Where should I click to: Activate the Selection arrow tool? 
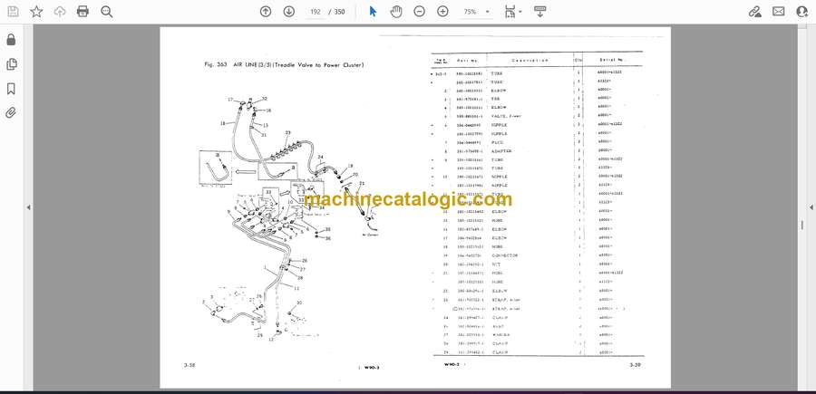point(373,12)
